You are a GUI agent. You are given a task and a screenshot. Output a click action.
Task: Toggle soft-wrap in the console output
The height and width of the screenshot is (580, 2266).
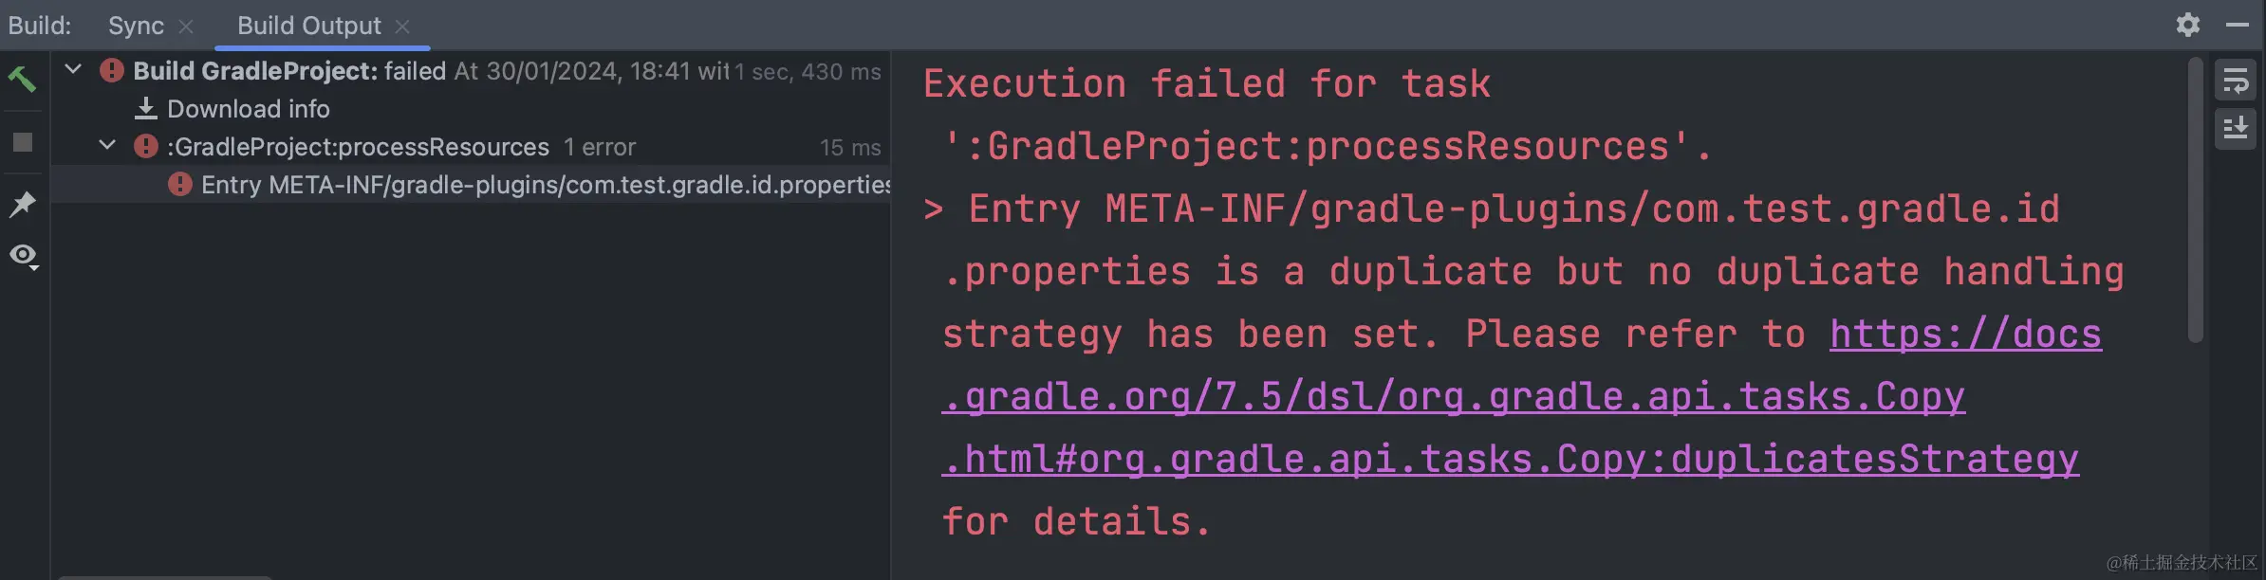2235,82
